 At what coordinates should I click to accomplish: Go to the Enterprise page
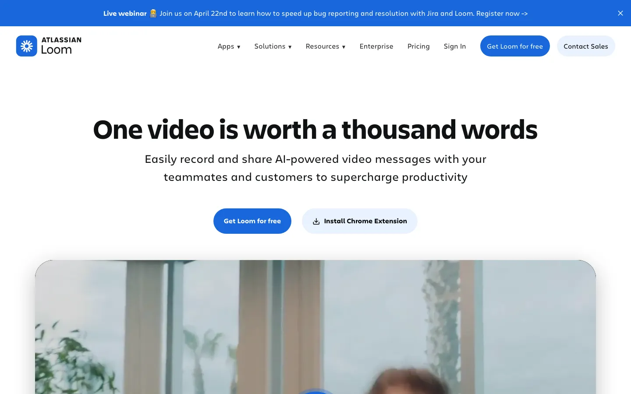tap(376, 46)
